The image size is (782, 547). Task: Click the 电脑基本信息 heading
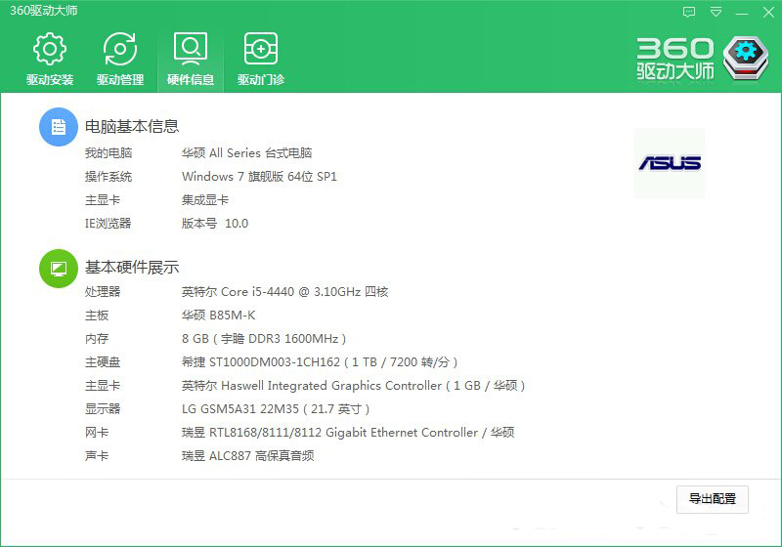tap(132, 127)
